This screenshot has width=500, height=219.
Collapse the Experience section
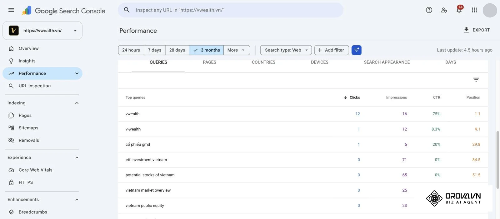pyautogui.click(x=77, y=158)
